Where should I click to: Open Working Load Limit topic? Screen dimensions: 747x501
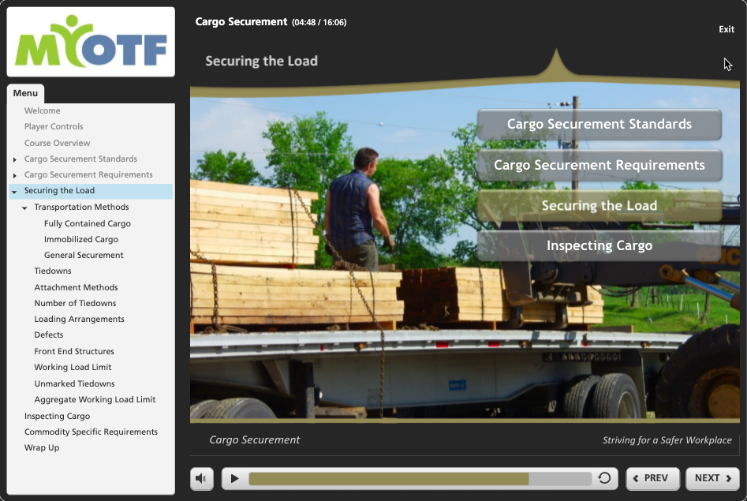tap(73, 367)
